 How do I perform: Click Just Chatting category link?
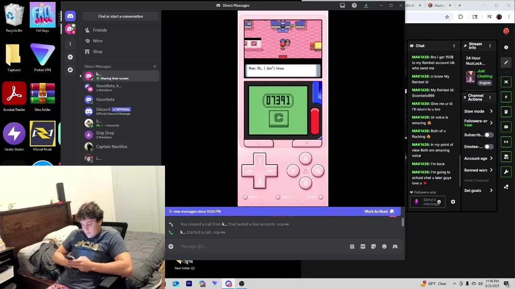[x=484, y=73]
